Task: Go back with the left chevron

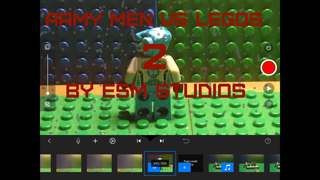Action: [49, 141]
